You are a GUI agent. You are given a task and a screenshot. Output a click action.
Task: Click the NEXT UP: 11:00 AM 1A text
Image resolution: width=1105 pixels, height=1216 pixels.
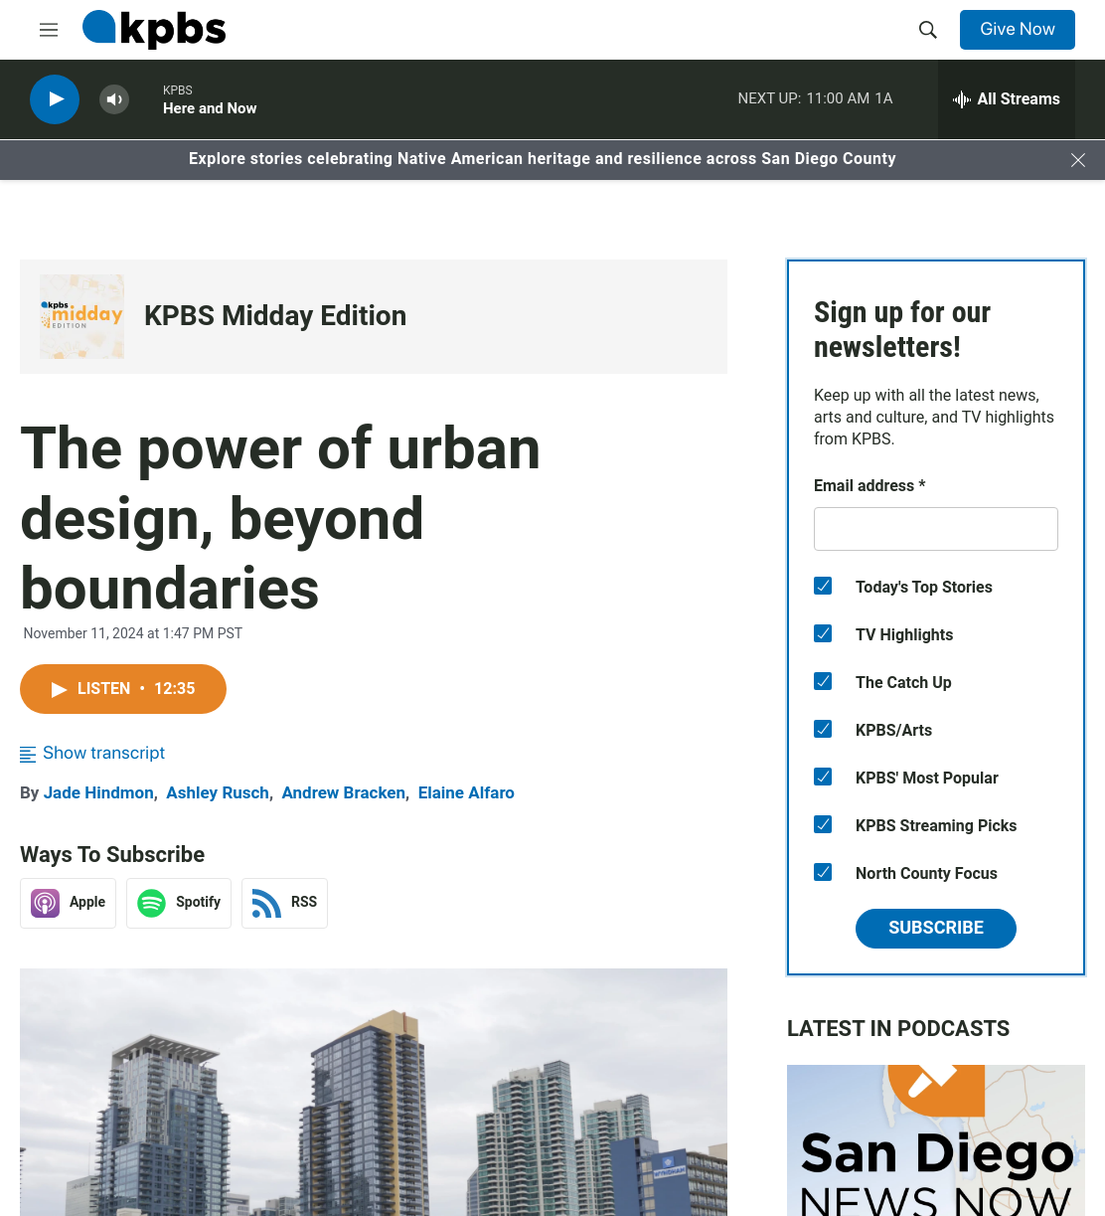click(815, 98)
